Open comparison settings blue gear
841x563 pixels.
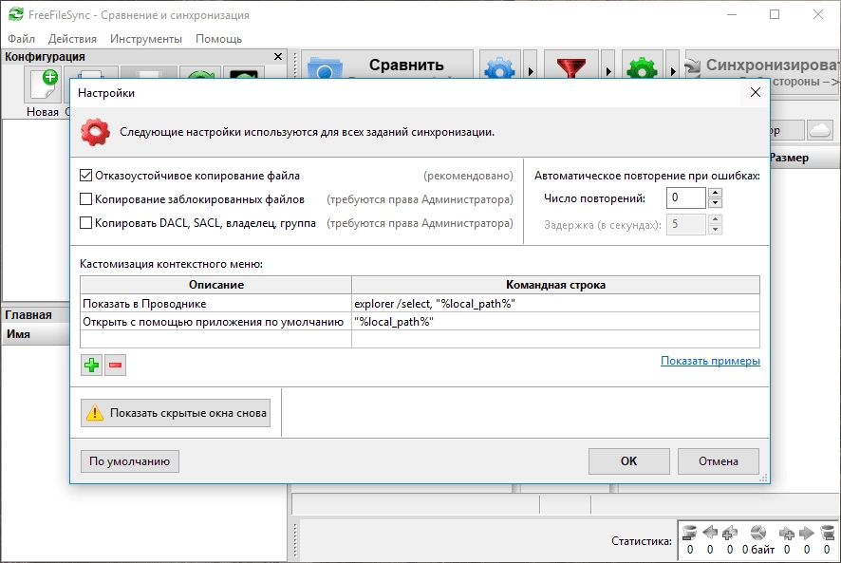coord(500,66)
